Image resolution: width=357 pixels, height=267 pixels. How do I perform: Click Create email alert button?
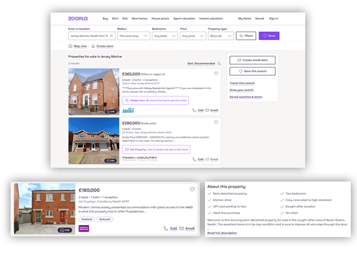click(252, 60)
